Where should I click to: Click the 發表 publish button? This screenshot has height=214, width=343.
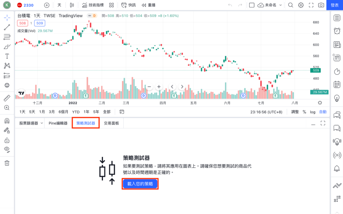(x=335, y=5)
